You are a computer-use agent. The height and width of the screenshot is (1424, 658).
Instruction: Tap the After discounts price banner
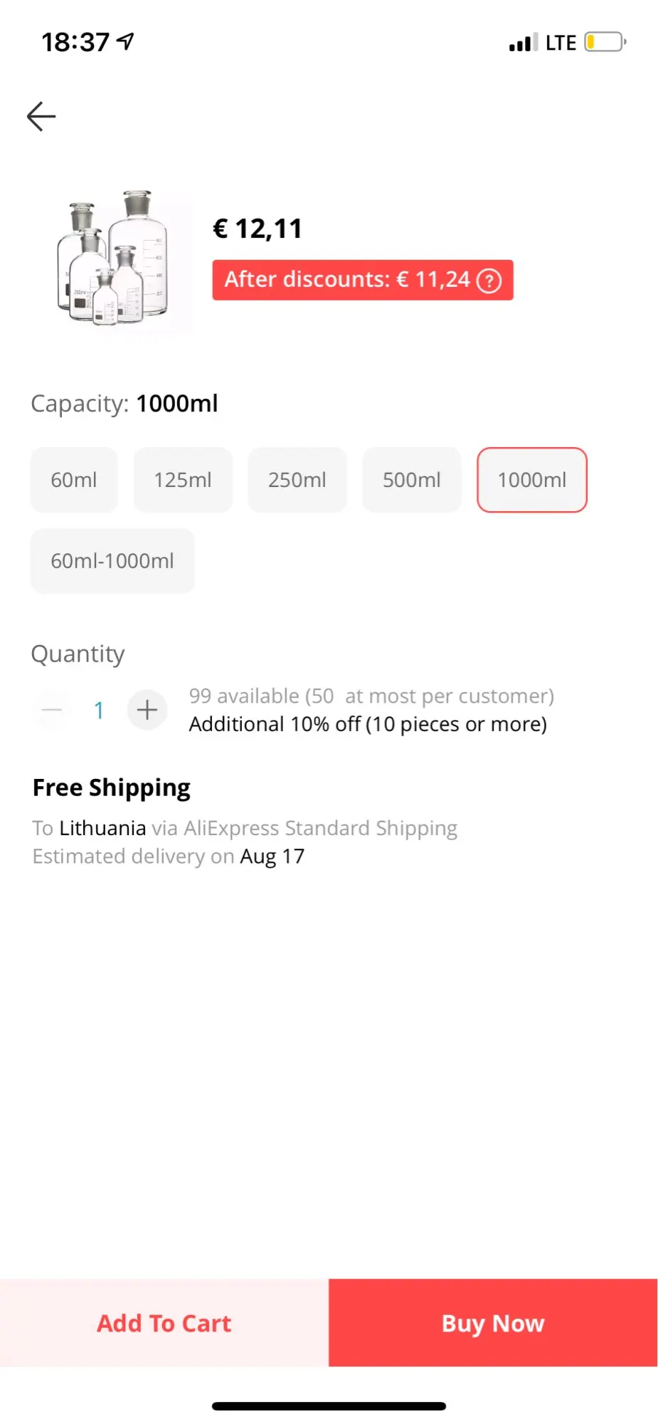click(349, 280)
